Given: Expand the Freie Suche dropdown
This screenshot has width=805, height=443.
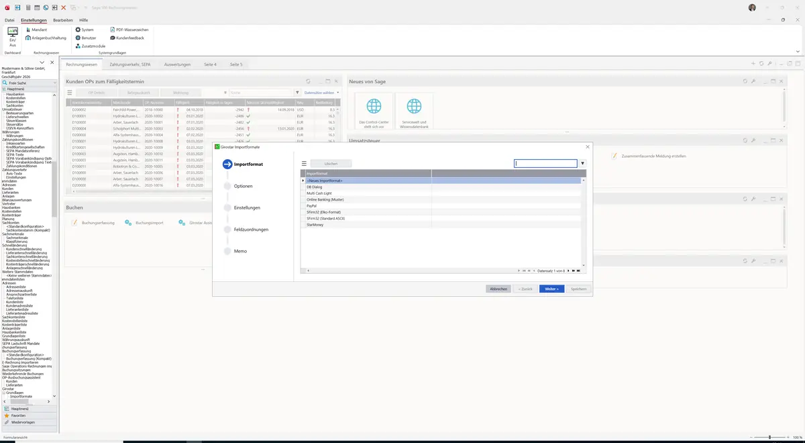Looking at the screenshot, I should click(56, 83).
